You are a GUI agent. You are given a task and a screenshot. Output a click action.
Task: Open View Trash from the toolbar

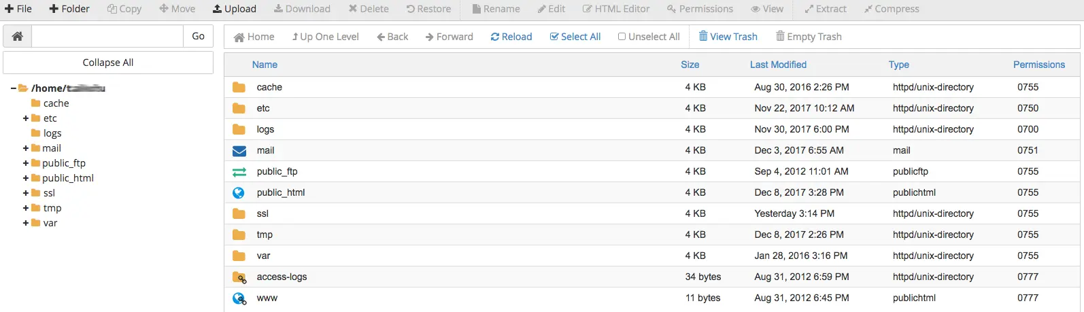tap(728, 37)
